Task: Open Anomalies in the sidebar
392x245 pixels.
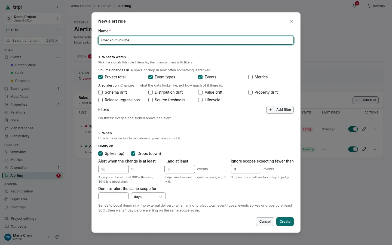Action: click(x=32, y=168)
